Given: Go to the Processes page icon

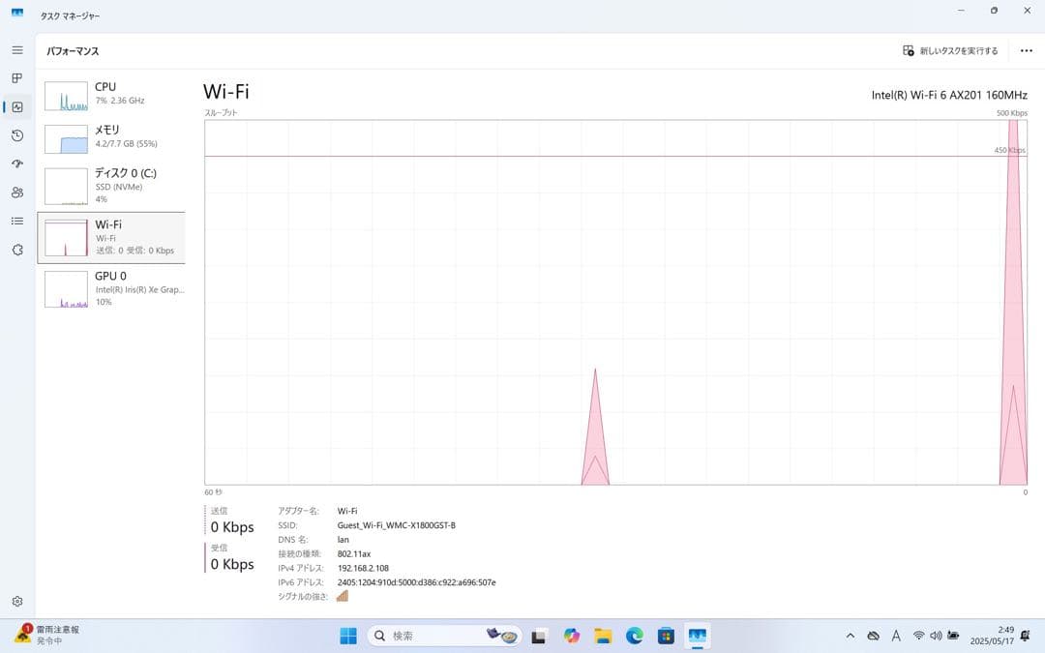Looking at the screenshot, I should pyautogui.click(x=17, y=78).
